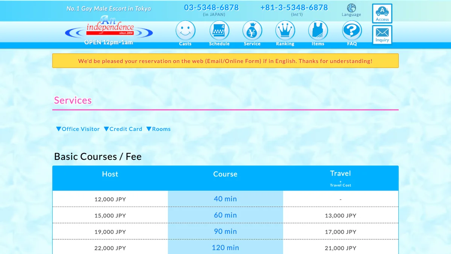The image size is (451, 254).
Task: Jump to the Office Visitor section
Action: tap(78, 129)
